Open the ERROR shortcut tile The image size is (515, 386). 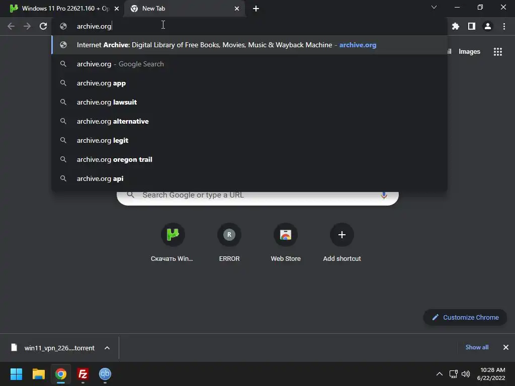click(x=229, y=243)
